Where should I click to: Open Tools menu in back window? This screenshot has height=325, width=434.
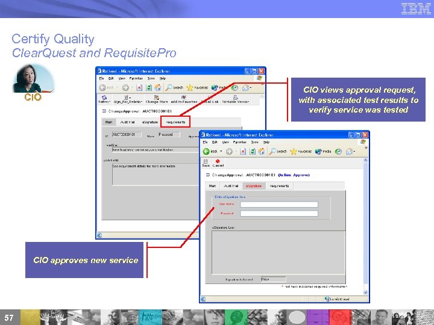click(151, 78)
